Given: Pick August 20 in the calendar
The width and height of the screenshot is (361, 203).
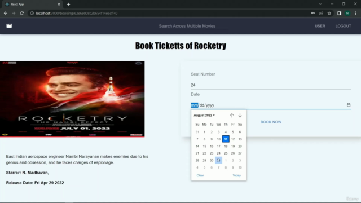Looking at the screenshot, I should point(240,146).
